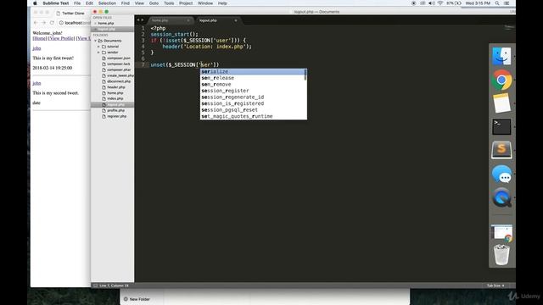Open the Notes app in the dock
Viewport: 543px width, 305px height.
tap(501, 103)
